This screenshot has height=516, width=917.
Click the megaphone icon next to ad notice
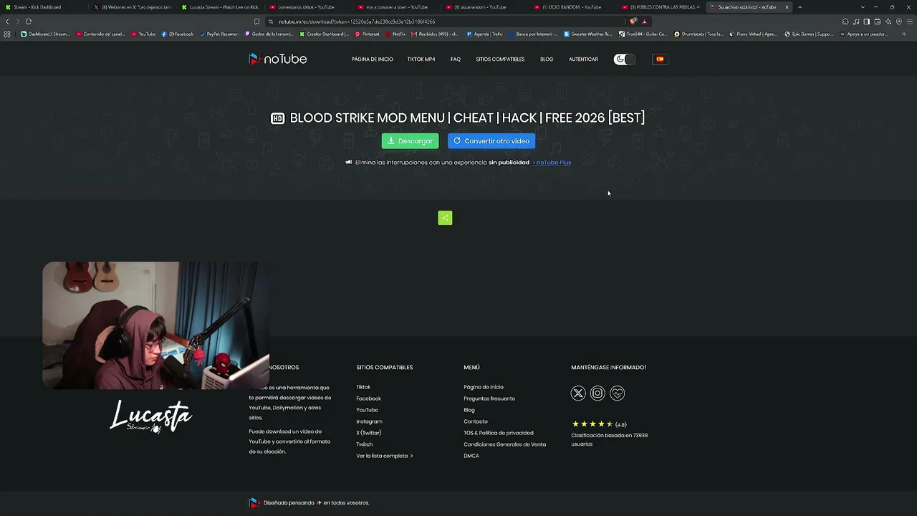(349, 163)
